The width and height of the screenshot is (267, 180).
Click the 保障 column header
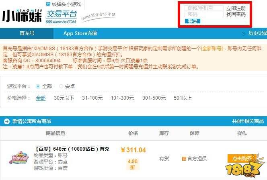(195, 133)
